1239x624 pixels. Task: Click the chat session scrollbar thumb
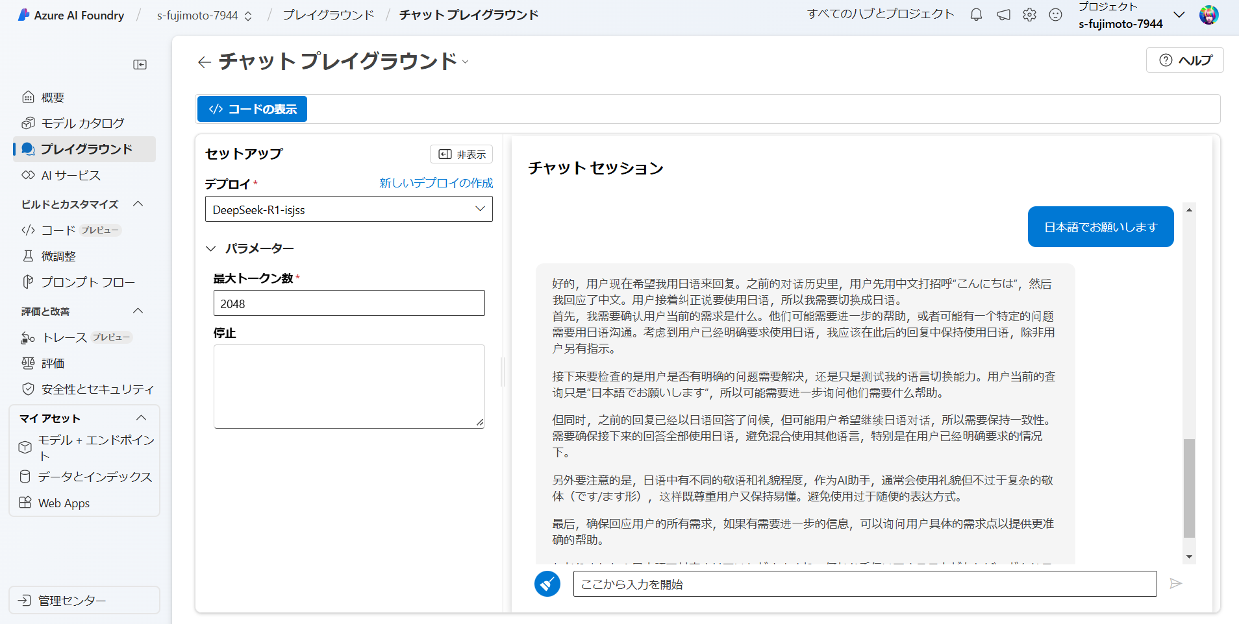click(1189, 488)
